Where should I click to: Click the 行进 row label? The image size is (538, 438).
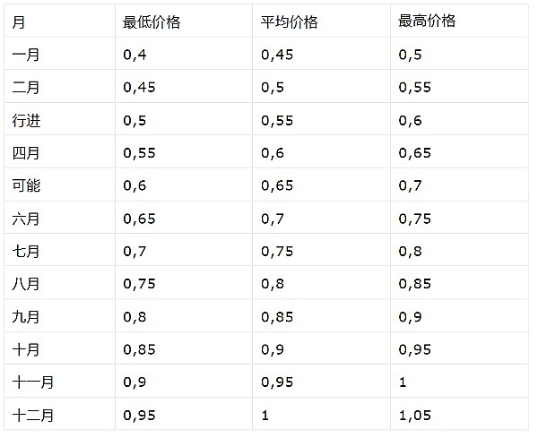point(26,120)
